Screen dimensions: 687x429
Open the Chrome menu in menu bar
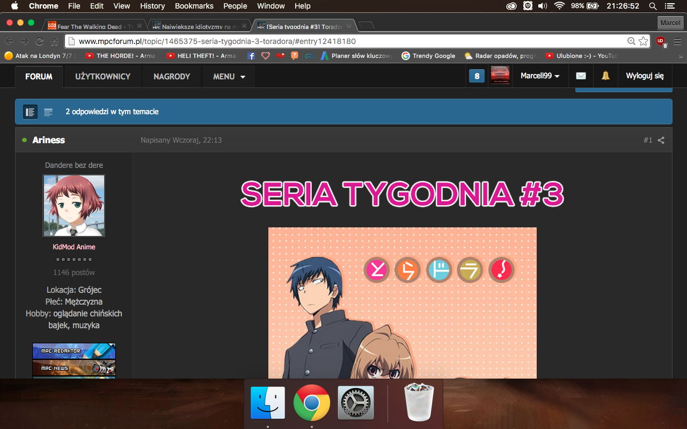click(x=43, y=6)
